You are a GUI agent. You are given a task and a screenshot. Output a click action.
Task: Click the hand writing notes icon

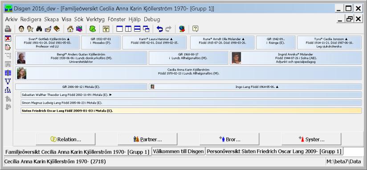pyautogui.click(x=48, y=29)
